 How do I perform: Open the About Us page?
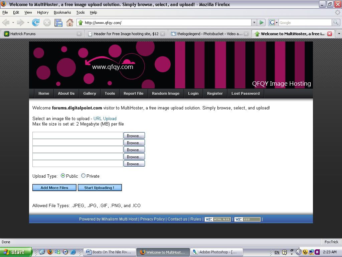[x=66, y=94]
